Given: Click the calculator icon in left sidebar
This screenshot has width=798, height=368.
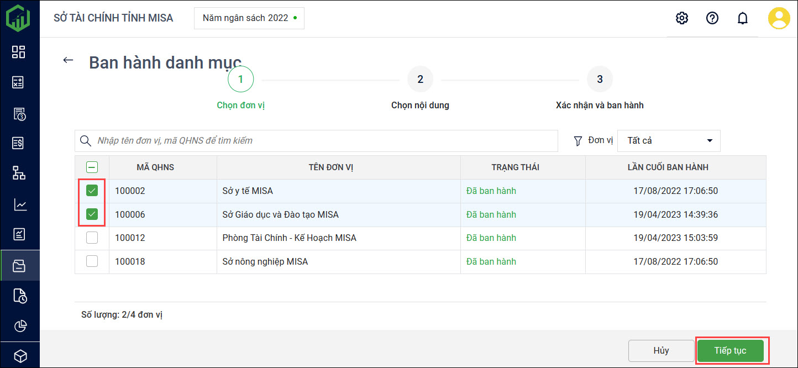Looking at the screenshot, I should click(x=19, y=82).
